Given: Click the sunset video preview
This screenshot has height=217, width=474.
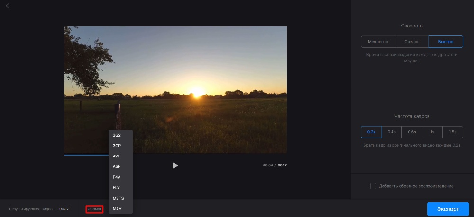Looking at the screenshot, I should point(175,90).
